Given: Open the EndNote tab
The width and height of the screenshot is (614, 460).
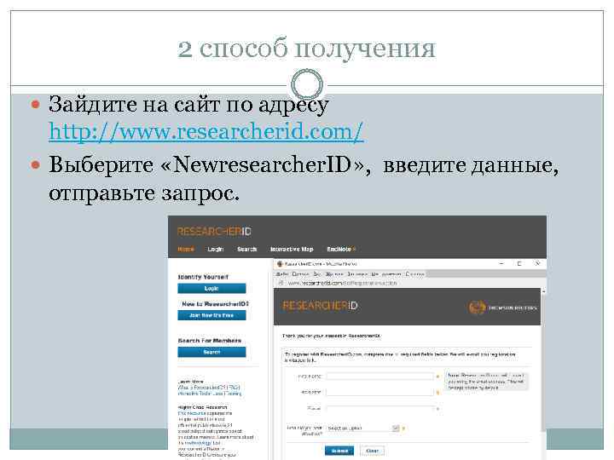Looking at the screenshot, I should tap(340, 249).
